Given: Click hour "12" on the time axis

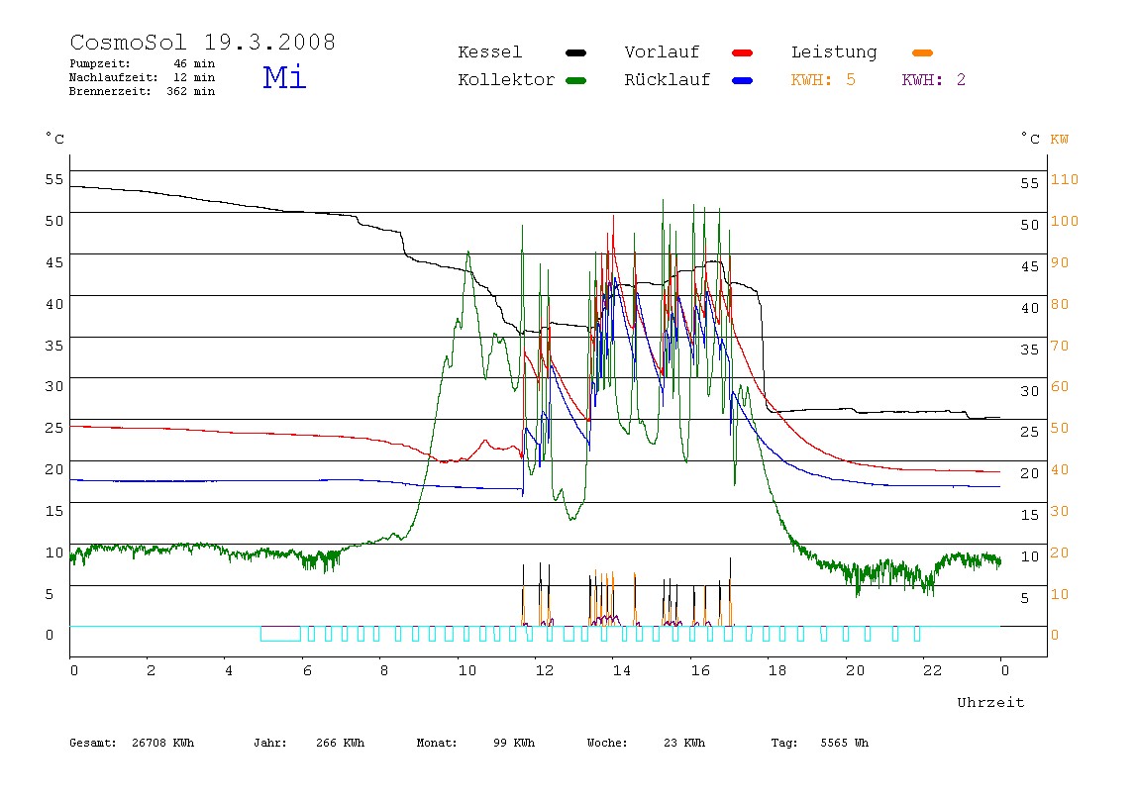Looking at the screenshot, I should (x=545, y=670).
